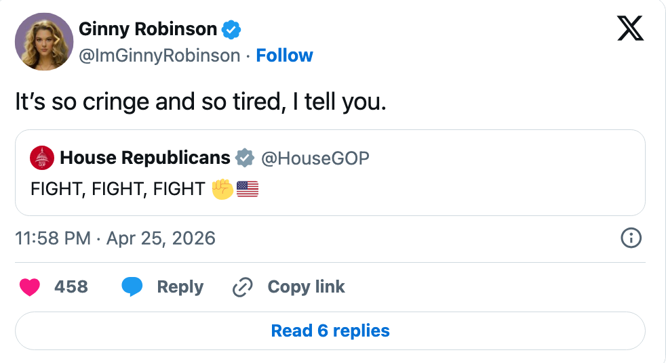The width and height of the screenshot is (666, 363).
Task: Click the House Republicans capitol avatar
Action: click(x=43, y=158)
